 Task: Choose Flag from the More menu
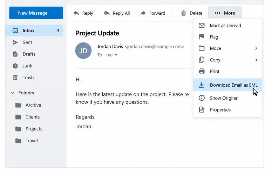click(227, 37)
